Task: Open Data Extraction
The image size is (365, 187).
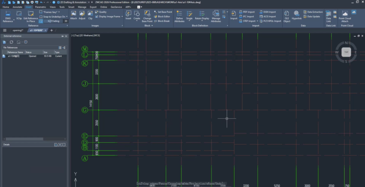Action: pyautogui.click(x=313, y=12)
